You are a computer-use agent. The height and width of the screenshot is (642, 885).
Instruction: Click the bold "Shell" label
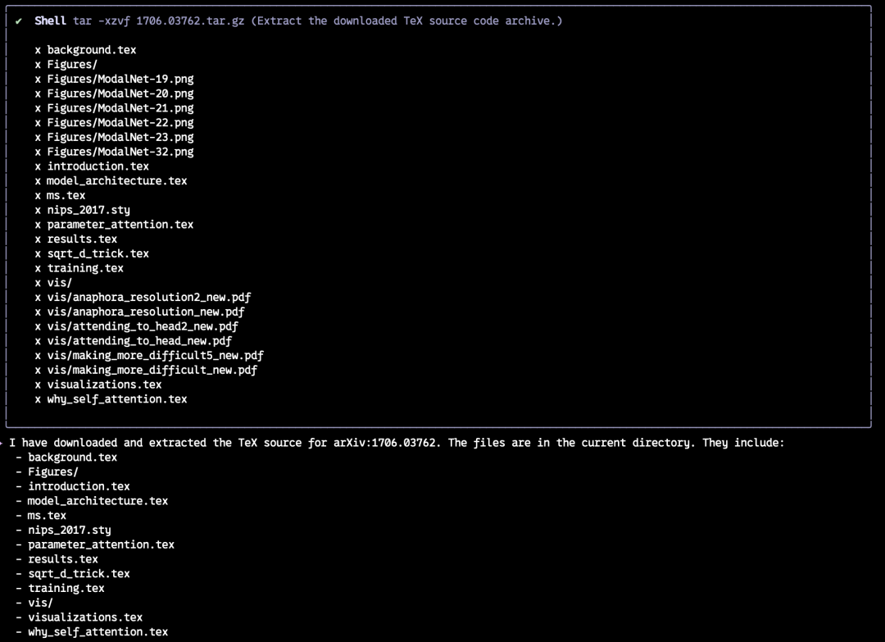tap(50, 20)
